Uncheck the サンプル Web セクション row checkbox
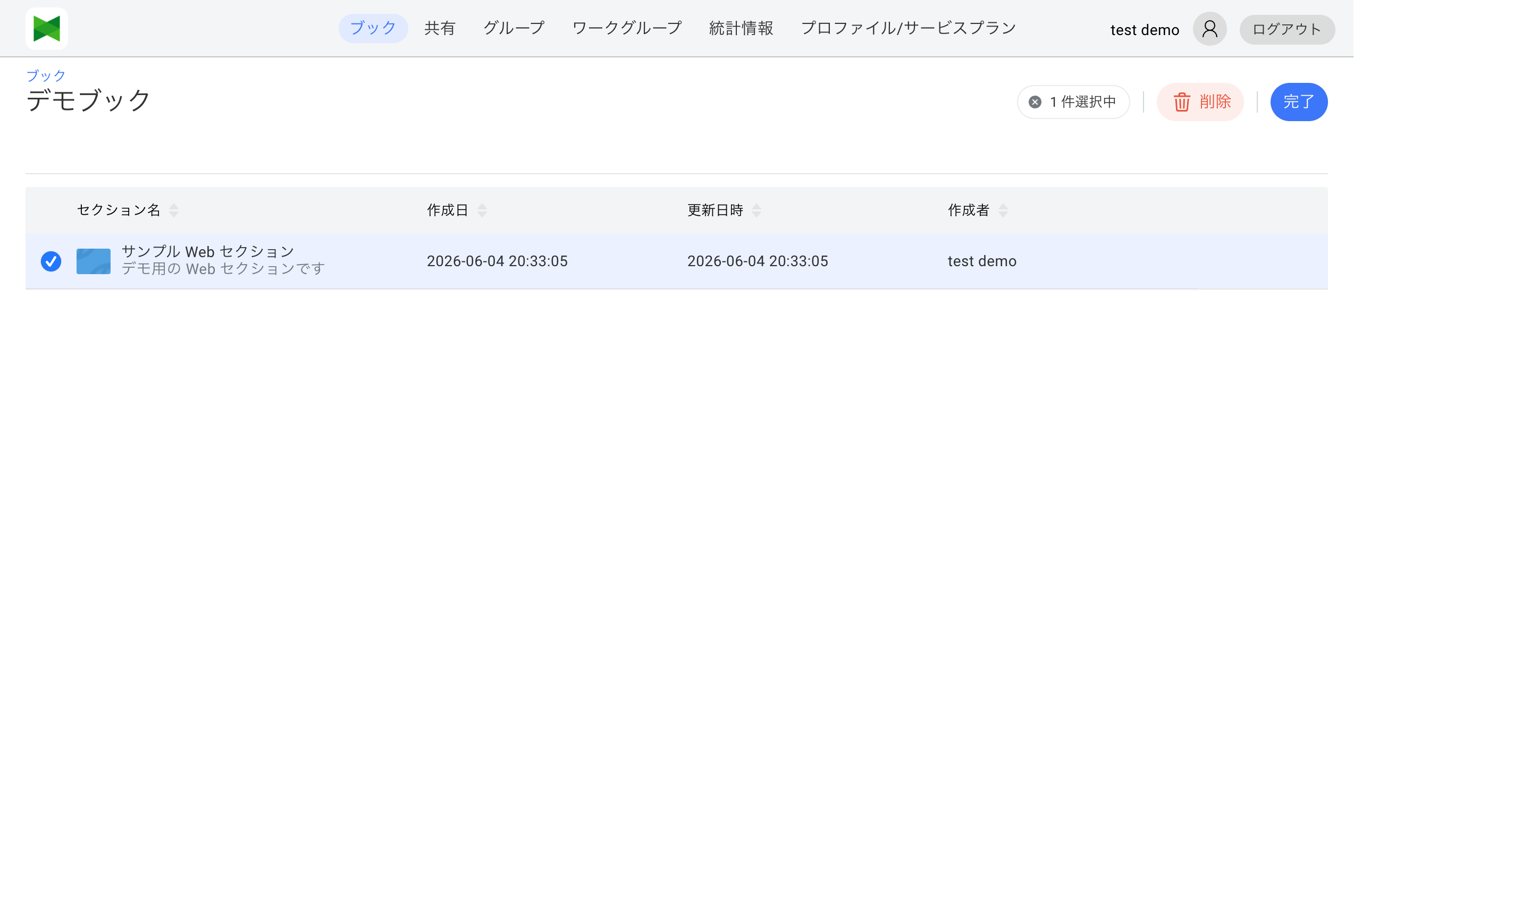 point(51,261)
